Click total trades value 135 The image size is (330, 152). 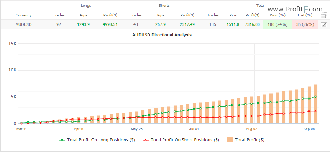click(x=213, y=24)
